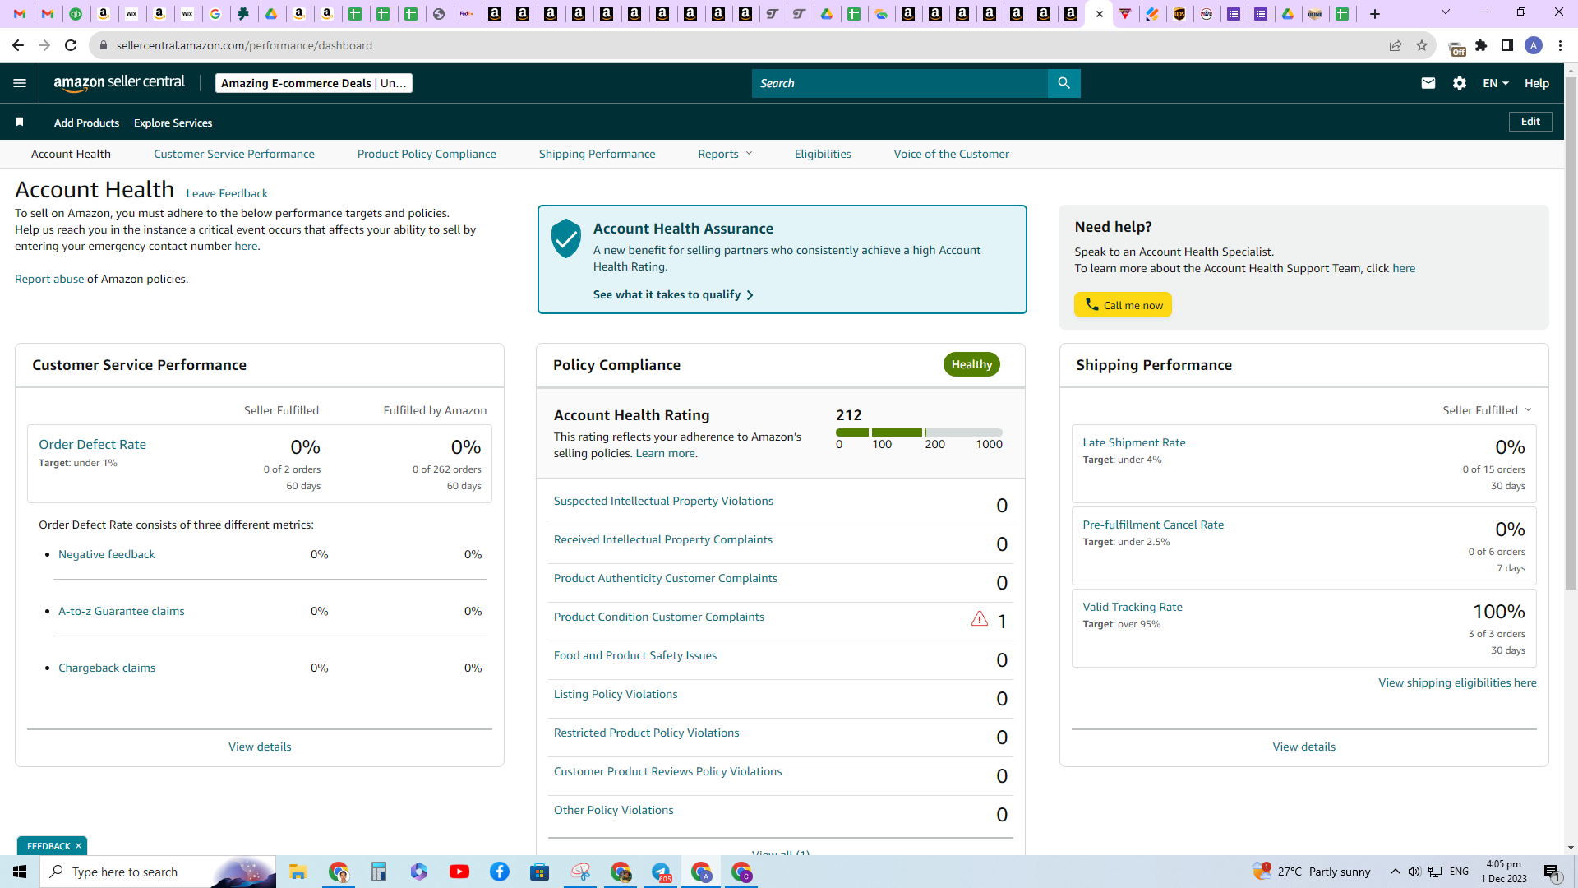Bookmark this page with the star icon
The image size is (1578, 888).
(1422, 45)
